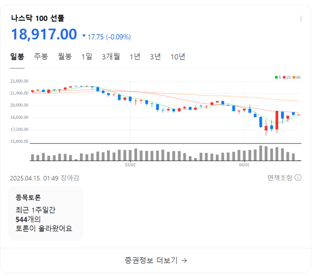Image resolution: width=319 pixels, height=276 pixels.
Task: Show the 1일 intraday chart
Action: point(87,57)
